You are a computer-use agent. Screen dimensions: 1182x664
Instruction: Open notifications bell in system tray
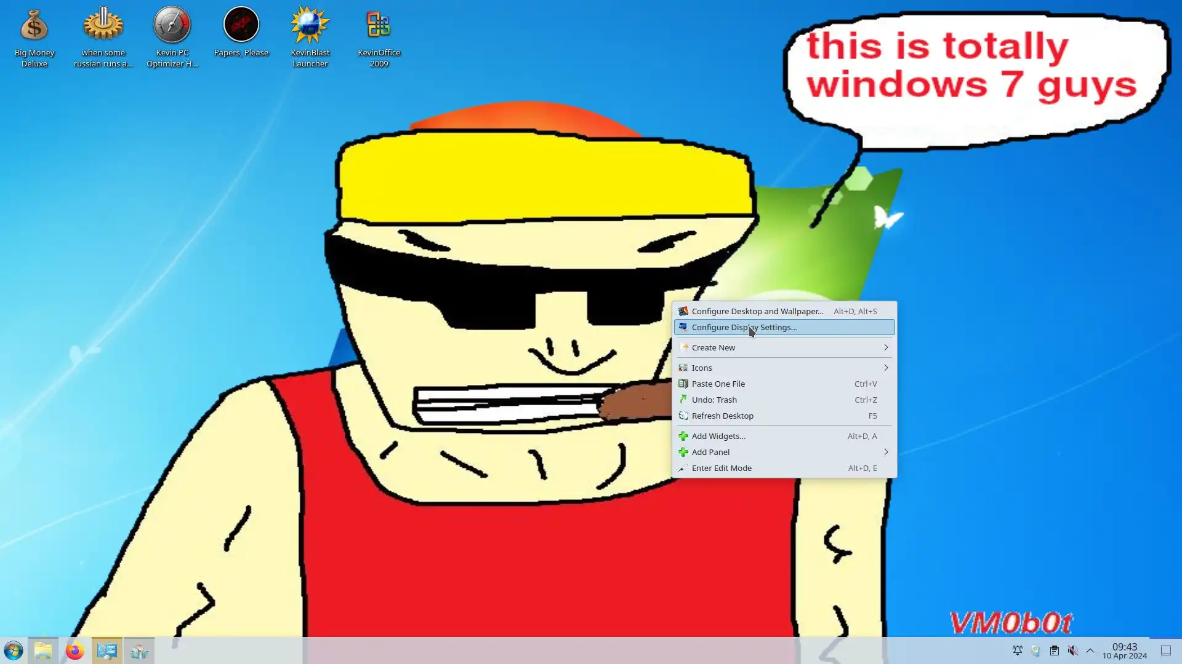coord(1017,650)
